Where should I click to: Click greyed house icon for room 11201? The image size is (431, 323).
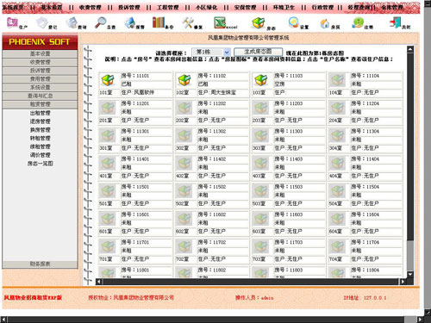(108, 109)
